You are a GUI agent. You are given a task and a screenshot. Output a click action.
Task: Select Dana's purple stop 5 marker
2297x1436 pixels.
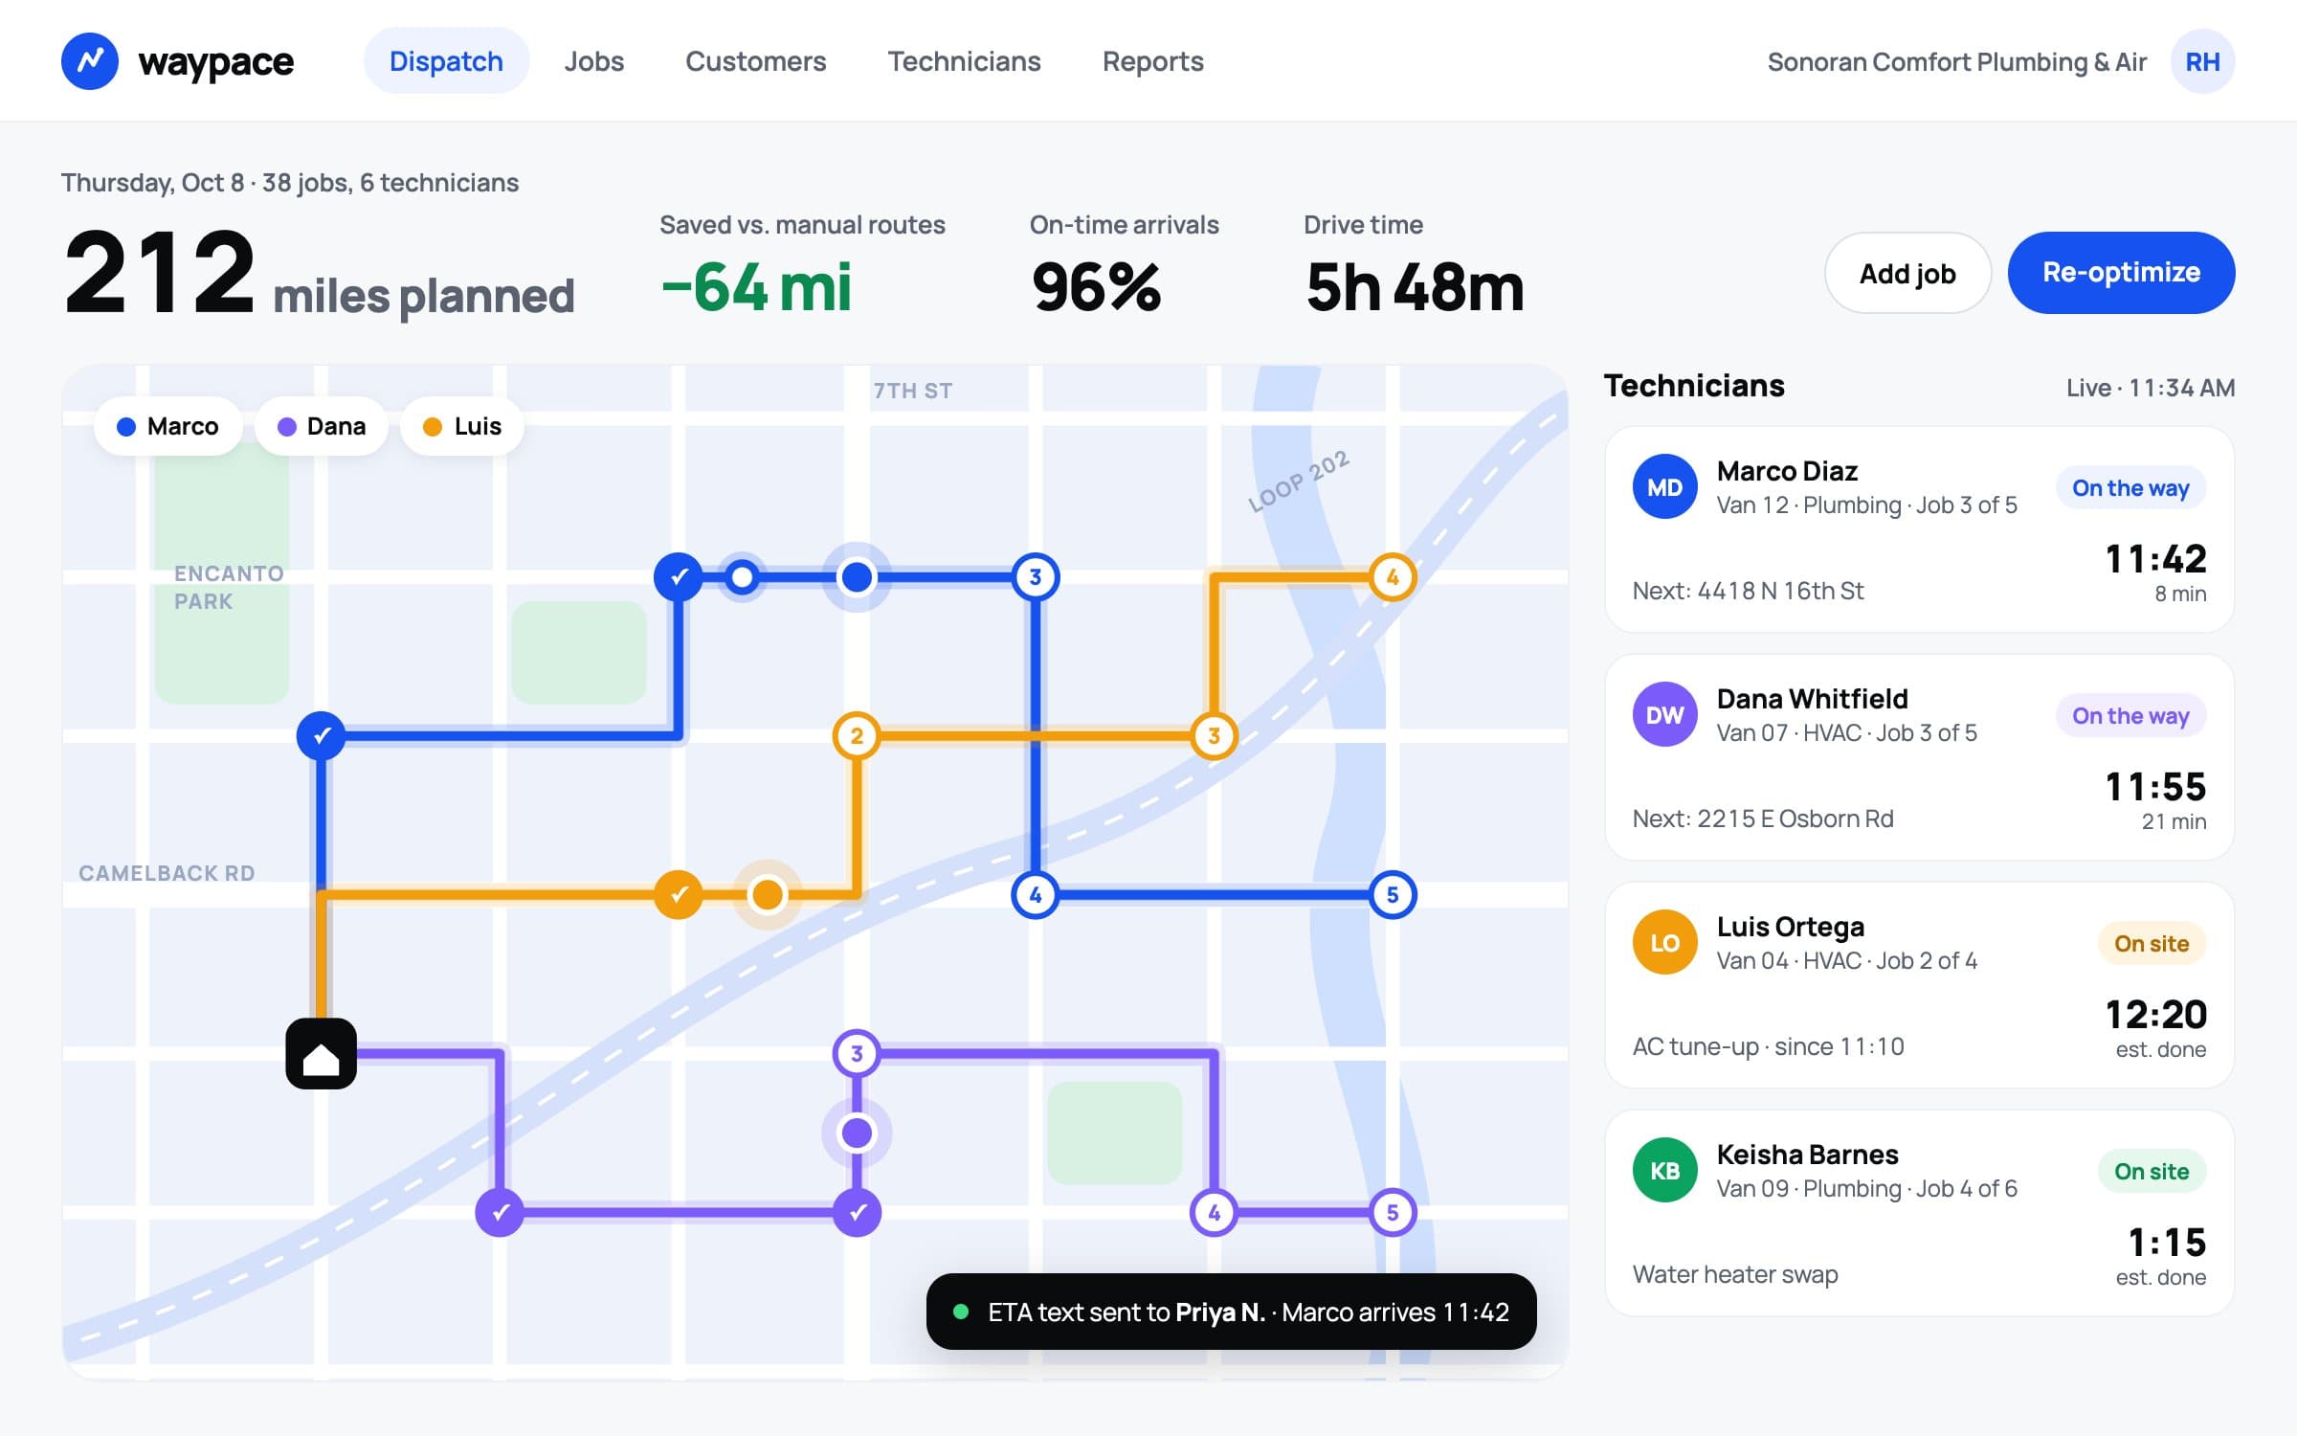[1393, 1213]
